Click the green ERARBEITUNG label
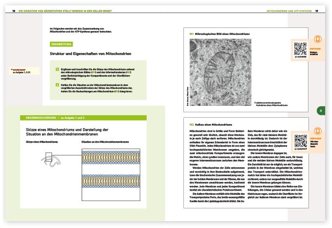 click(x=61, y=44)
